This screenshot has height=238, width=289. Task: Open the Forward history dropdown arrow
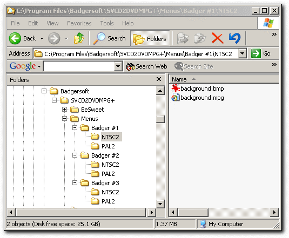click(66, 38)
